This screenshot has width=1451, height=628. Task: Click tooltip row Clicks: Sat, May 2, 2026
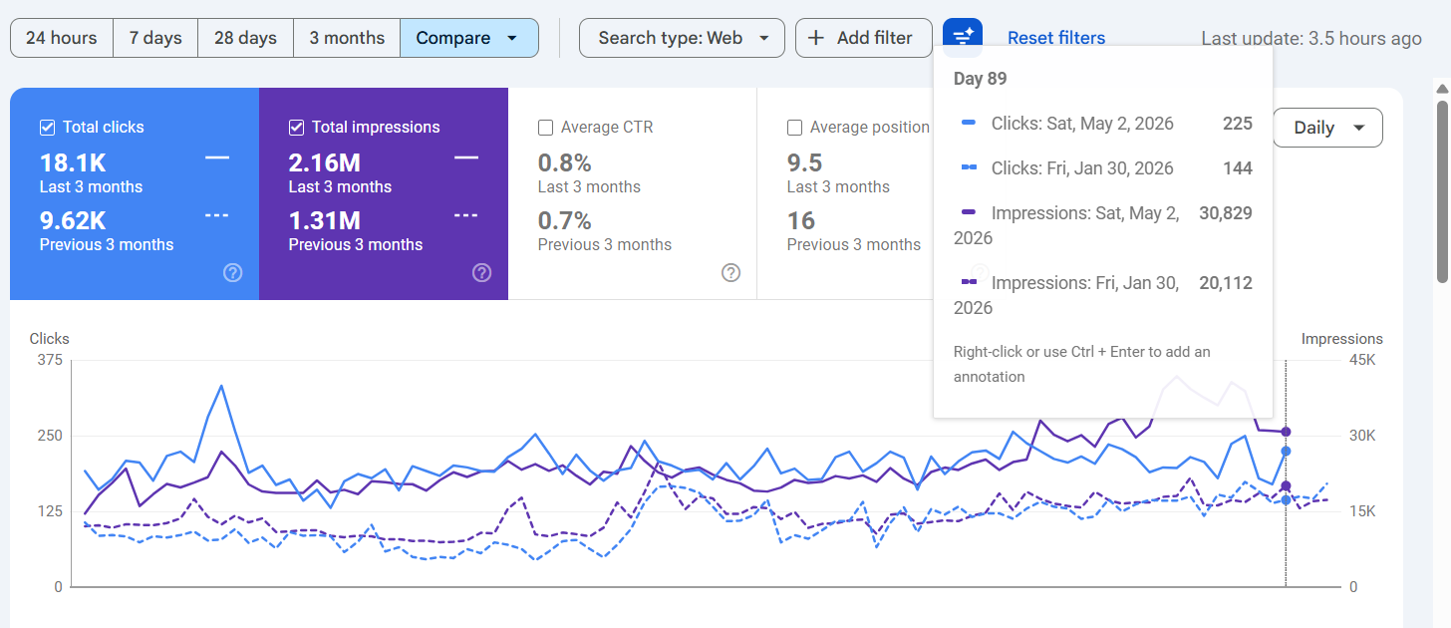click(1103, 124)
